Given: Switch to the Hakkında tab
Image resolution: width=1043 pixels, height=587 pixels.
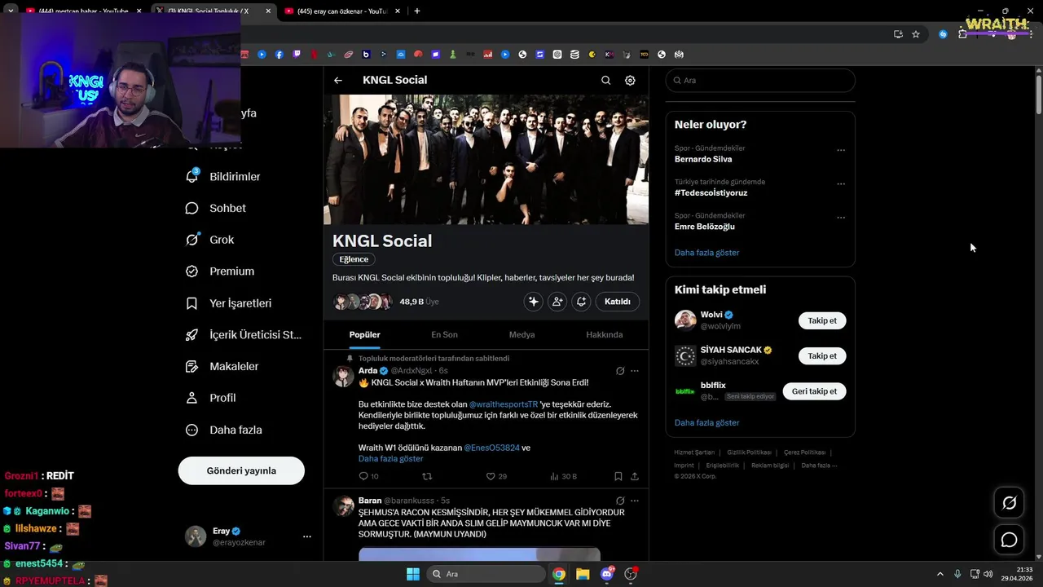Looking at the screenshot, I should 605,334.
